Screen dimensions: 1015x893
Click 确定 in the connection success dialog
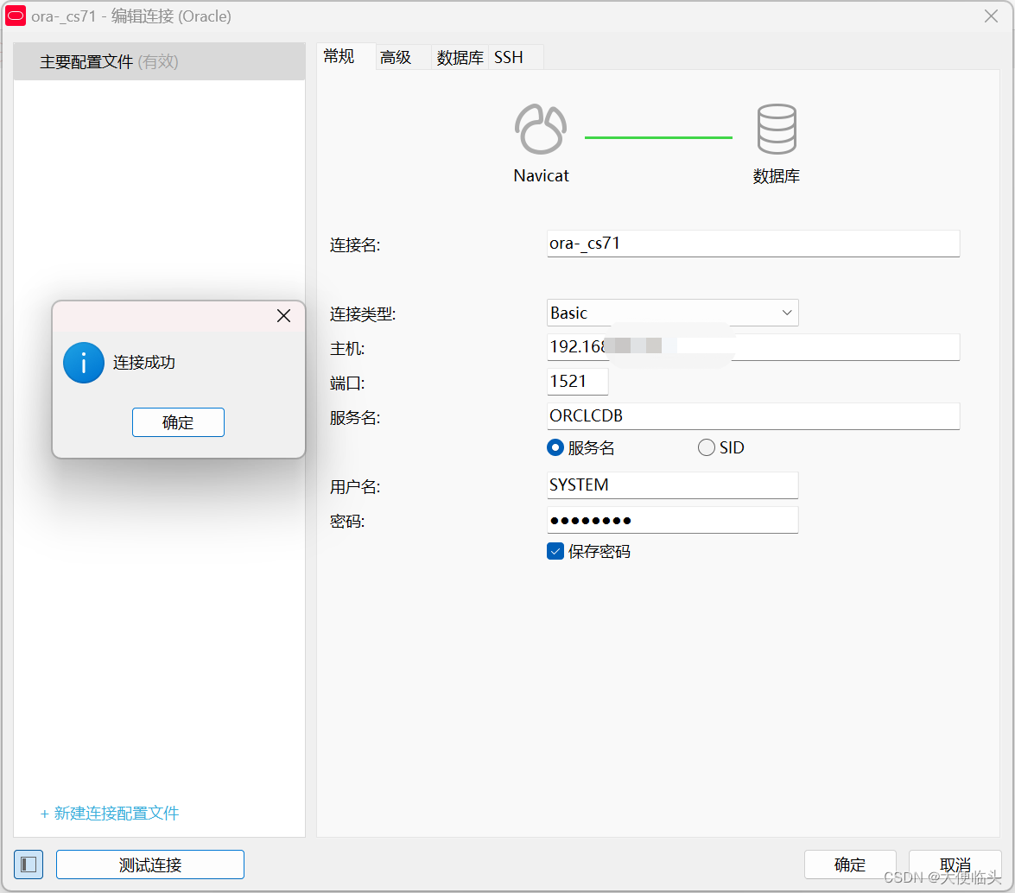(x=178, y=422)
